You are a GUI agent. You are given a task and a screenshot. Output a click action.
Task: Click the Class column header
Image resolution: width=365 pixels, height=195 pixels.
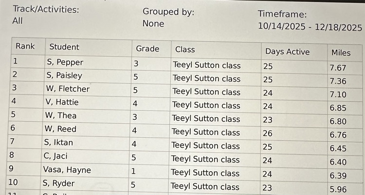click(x=185, y=49)
